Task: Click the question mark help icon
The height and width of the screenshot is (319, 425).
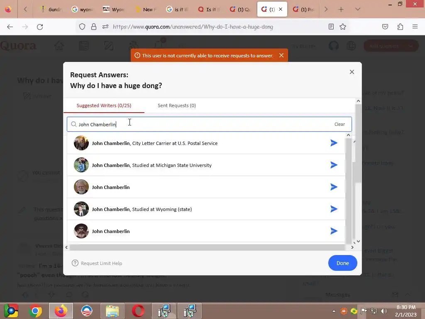Action: [x=75, y=263]
